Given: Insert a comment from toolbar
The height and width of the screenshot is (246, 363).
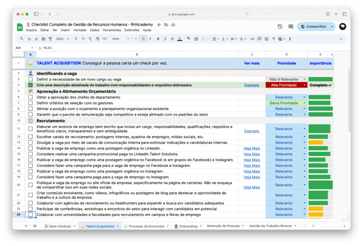Looking at the screenshot, I should [259, 39].
